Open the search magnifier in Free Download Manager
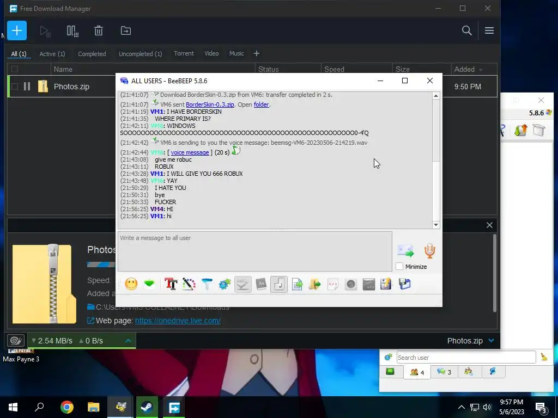558x418 pixels. click(466, 30)
